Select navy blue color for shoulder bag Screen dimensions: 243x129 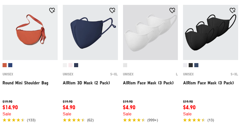point(10,65)
